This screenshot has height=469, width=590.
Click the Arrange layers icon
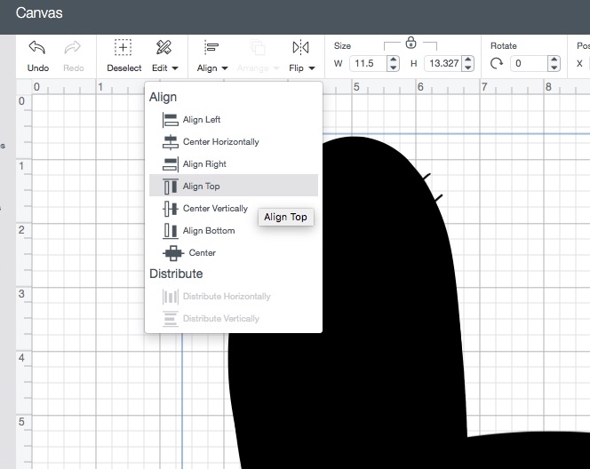click(258, 47)
